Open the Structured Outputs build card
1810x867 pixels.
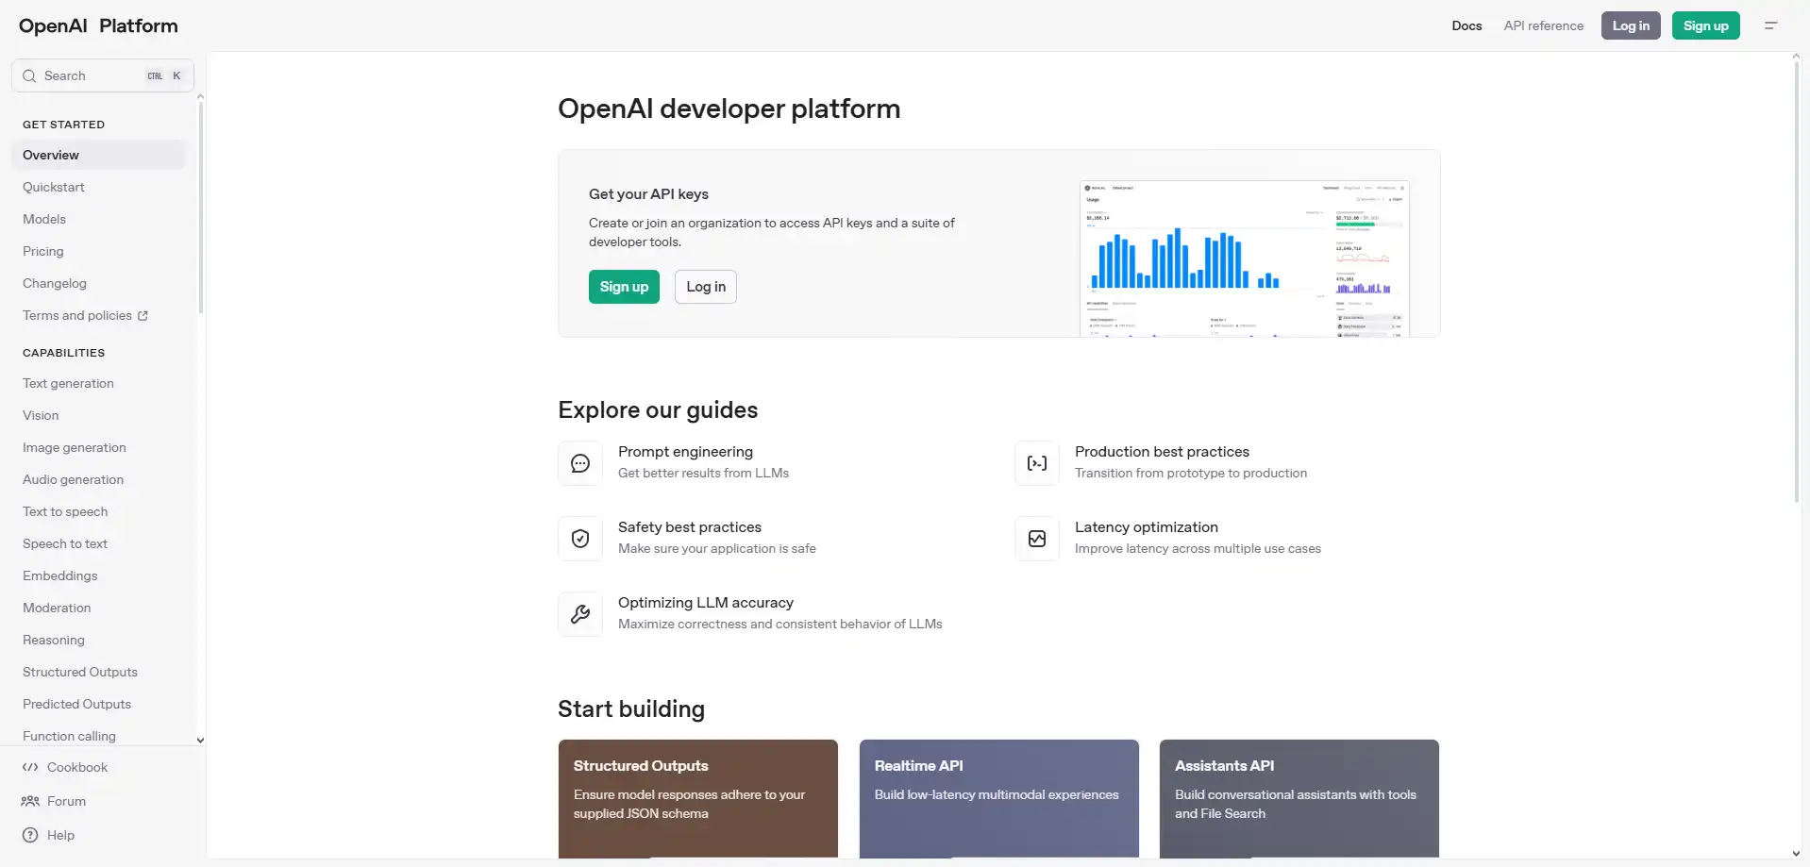(x=697, y=798)
